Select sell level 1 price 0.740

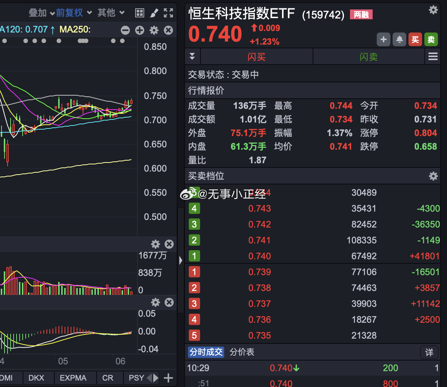(259, 256)
